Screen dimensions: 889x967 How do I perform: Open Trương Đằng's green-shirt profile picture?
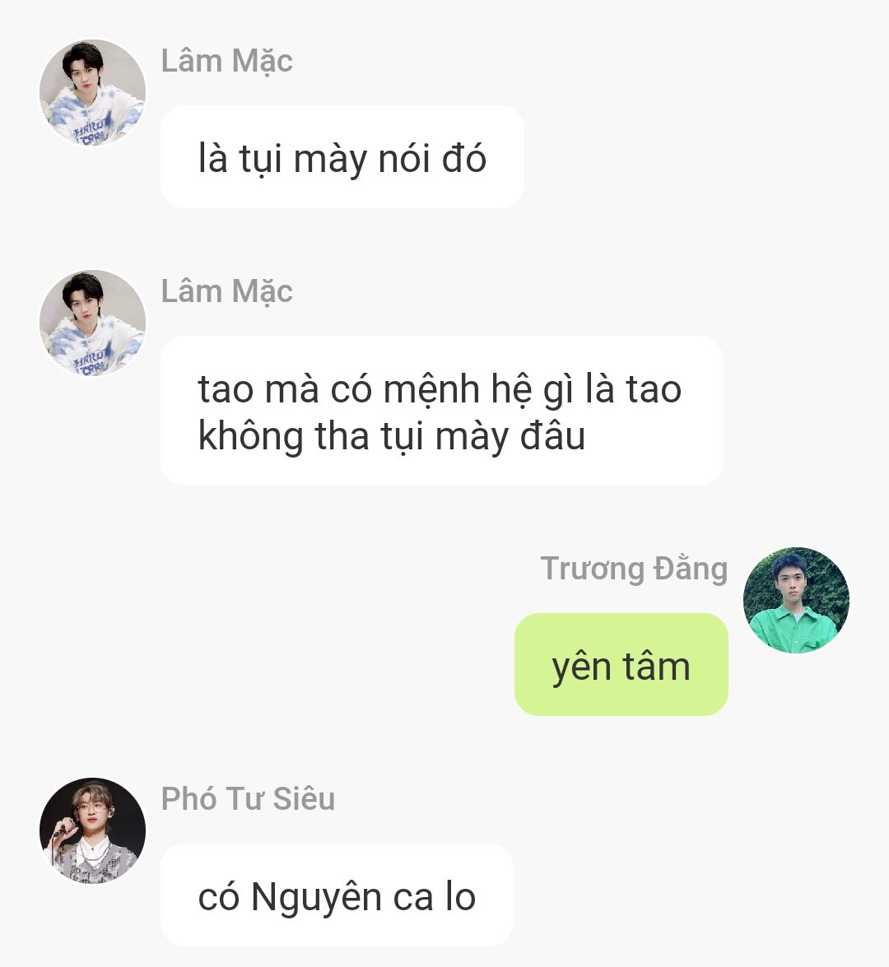pyautogui.click(x=796, y=600)
